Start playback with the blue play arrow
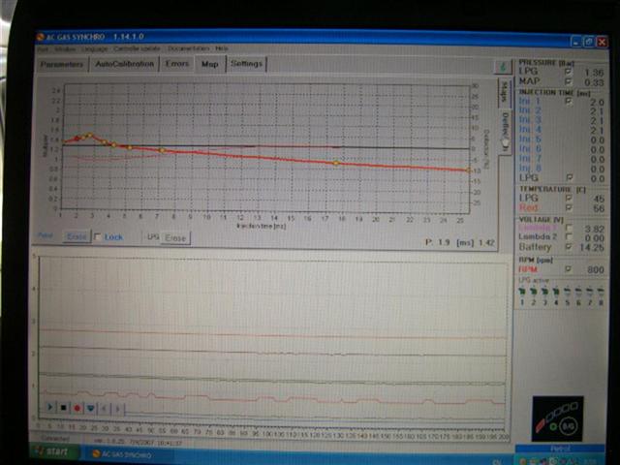 [x=49, y=407]
